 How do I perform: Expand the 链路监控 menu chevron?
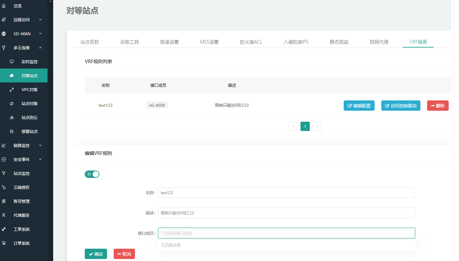(40, 145)
